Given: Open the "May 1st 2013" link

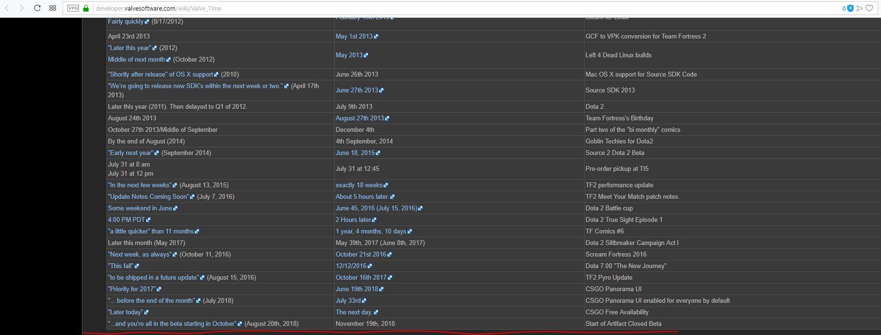Looking at the screenshot, I should tap(354, 37).
